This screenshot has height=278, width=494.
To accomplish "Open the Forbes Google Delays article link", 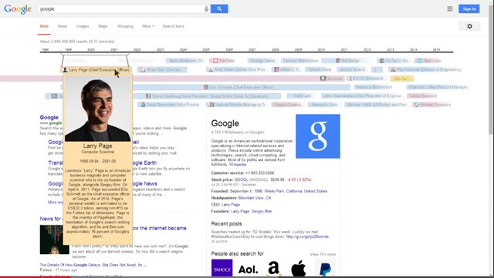I will 93,265.
